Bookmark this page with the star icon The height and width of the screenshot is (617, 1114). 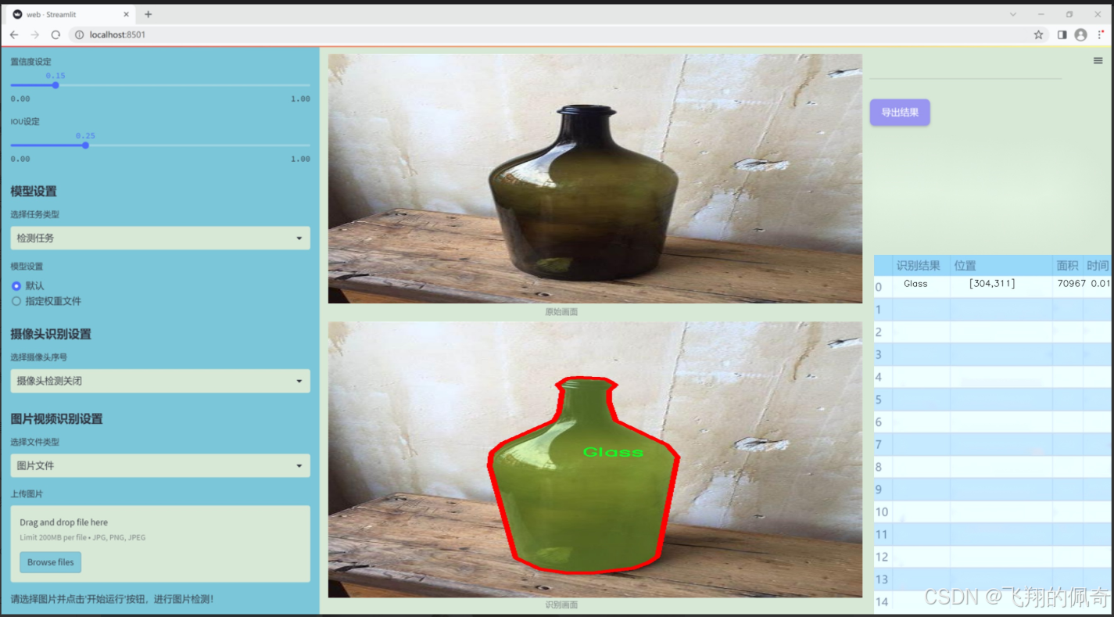pyautogui.click(x=1038, y=34)
